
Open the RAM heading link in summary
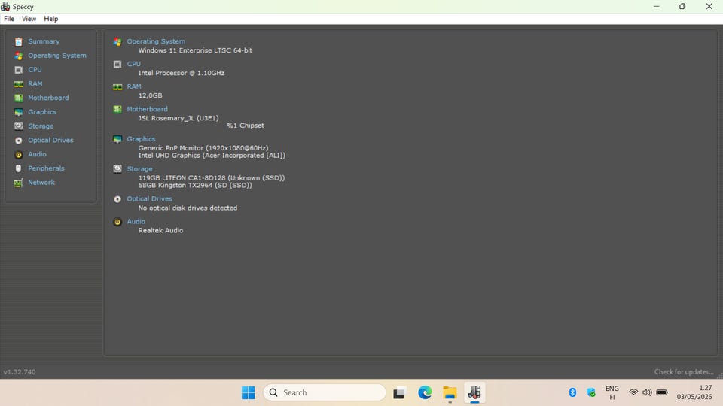pos(134,86)
